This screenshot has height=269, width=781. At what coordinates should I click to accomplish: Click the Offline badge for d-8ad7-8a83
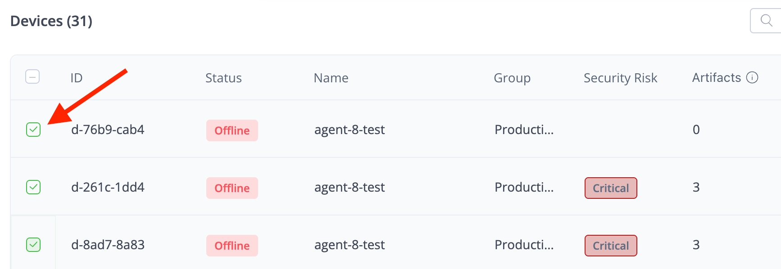(232, 246)
